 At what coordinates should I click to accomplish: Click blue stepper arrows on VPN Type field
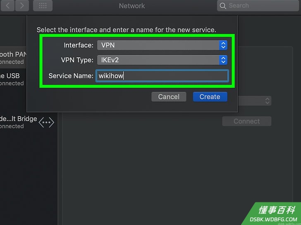pos(223,60)
